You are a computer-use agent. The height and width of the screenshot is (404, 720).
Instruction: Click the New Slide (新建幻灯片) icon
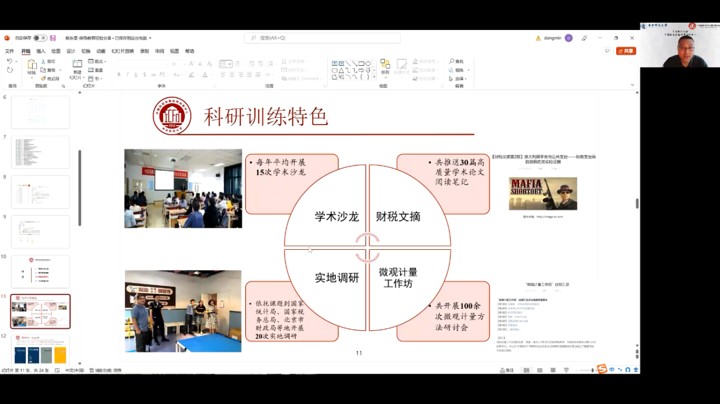pos(77,65)
